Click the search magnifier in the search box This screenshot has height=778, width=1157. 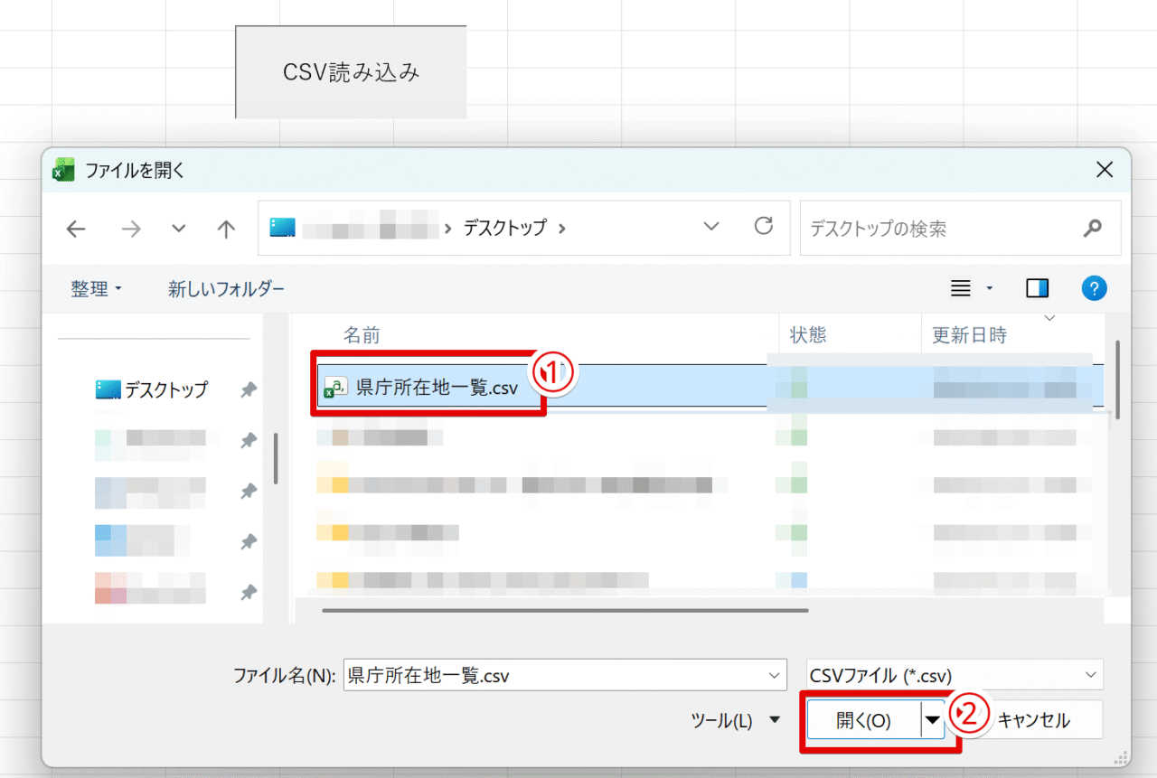tap(1092, 228)
